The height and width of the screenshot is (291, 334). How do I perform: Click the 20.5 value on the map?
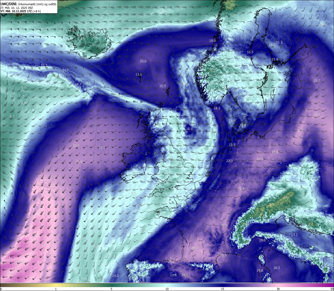(163, 86)
